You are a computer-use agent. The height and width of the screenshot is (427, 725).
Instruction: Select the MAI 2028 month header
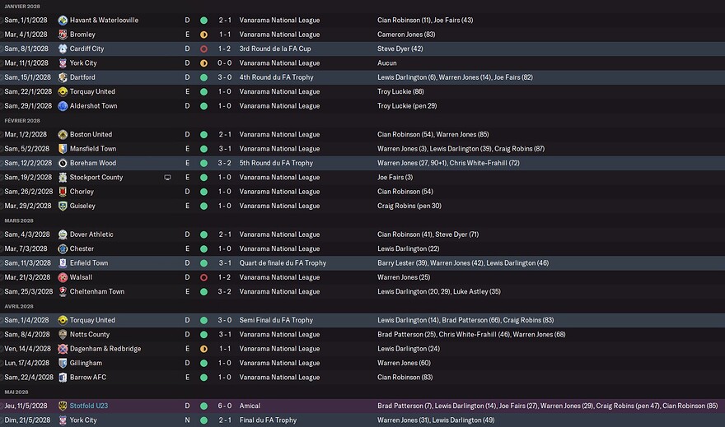click(x=16, y=392)
